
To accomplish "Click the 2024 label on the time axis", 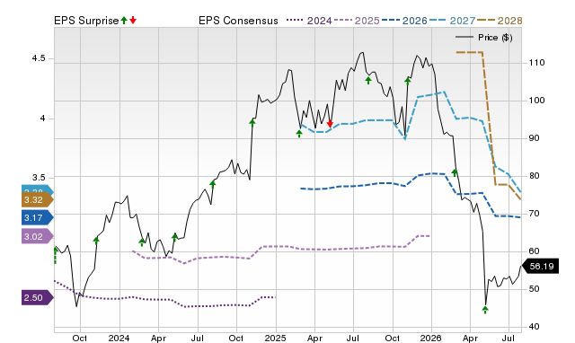I will 119,338.
